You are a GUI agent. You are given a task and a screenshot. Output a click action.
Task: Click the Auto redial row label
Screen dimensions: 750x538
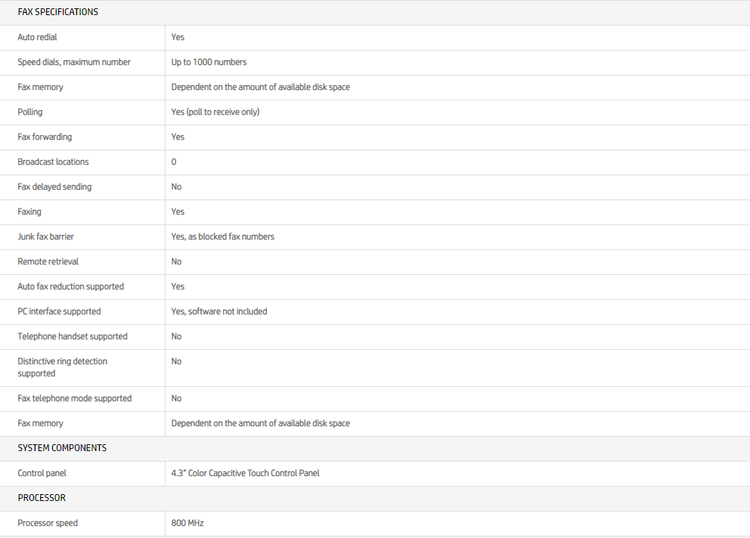37,37
